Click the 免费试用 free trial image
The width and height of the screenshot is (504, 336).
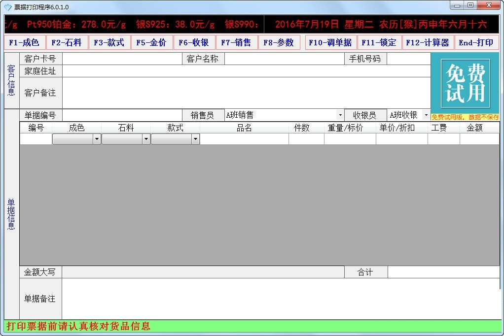(x=465, y=83)
